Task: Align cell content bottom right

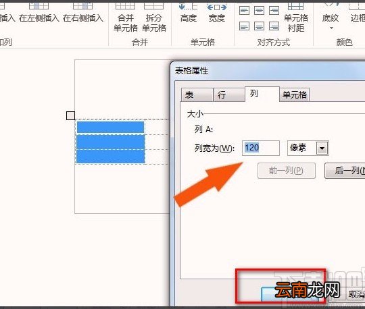Action: [274, 26]
